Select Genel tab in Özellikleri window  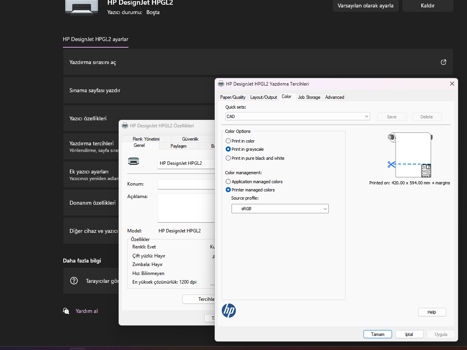pyautogui.click(x=139, y=145)
